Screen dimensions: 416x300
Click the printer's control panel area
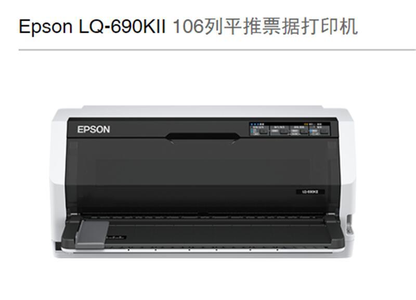point(290,129)
